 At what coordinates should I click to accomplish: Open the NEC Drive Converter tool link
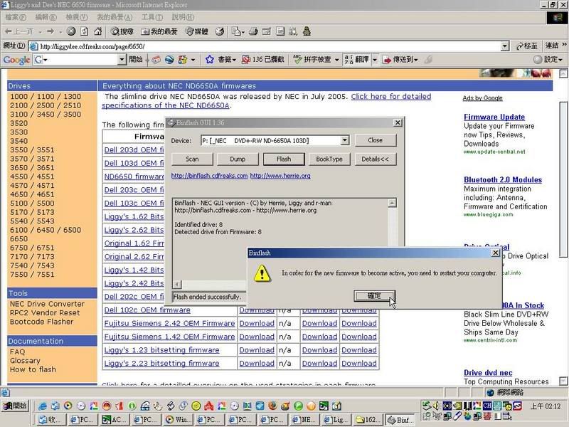pos(47,304)
